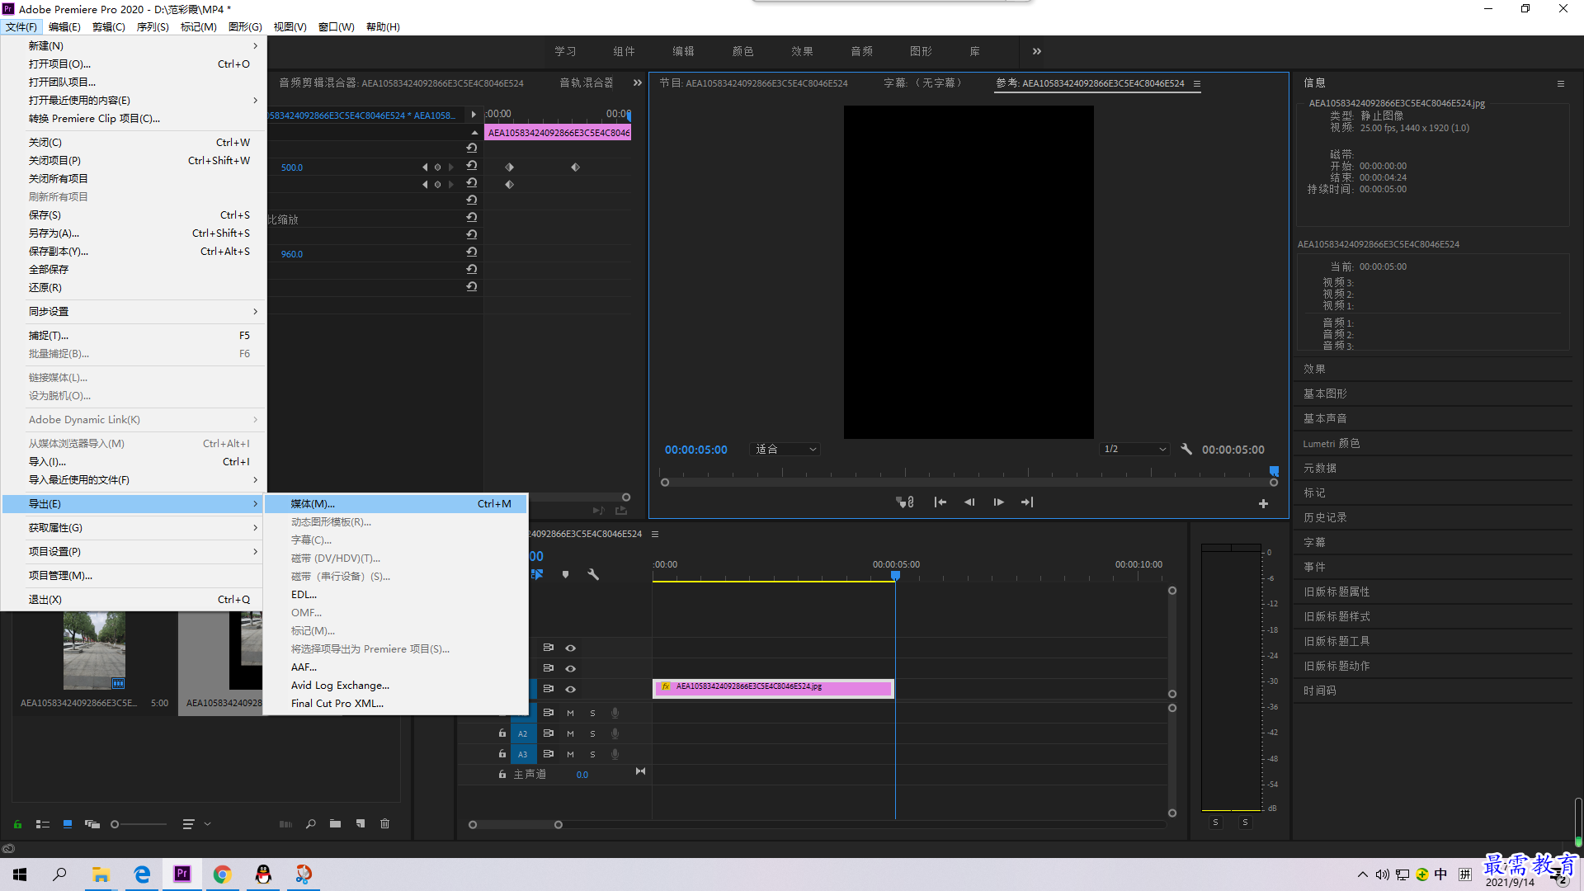Toggle the A3 track target button
Image resolution: width=1584 pixels, height=891 pixels.
point(522,754)
